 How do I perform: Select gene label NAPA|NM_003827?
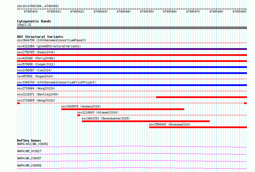29,151
